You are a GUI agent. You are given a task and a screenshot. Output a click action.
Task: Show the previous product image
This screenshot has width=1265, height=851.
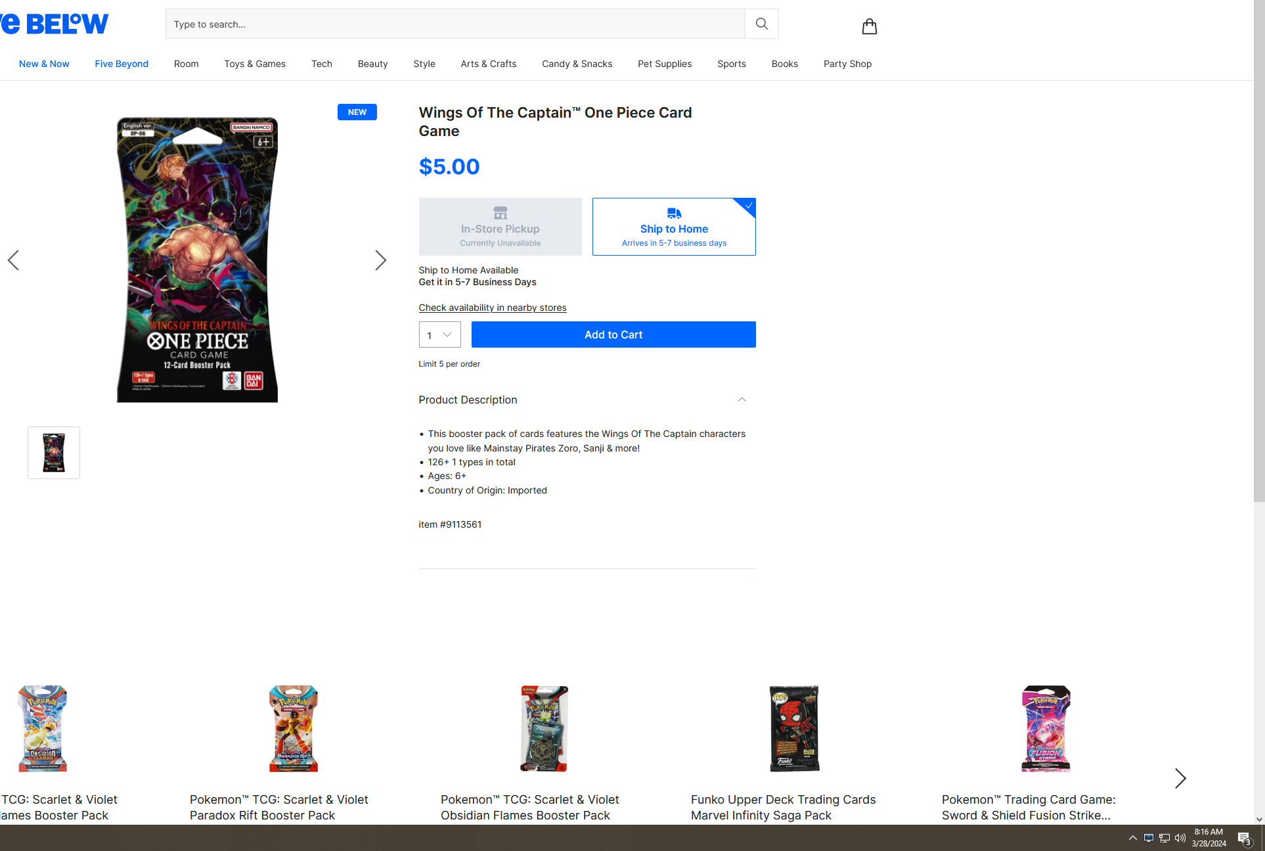click(13, 260)
